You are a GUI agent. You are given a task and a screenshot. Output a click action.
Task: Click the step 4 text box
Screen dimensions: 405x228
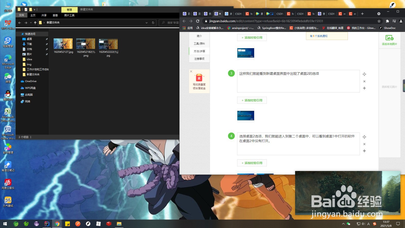[298, 144]
